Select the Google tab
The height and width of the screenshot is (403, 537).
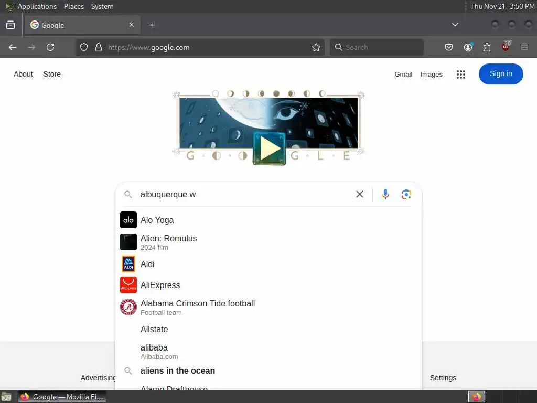click(x=82, y=25)
